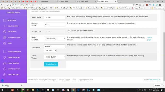165x92 pixels.
Task: Click support@freemc.host email link
Action: (x=86, y=80)
